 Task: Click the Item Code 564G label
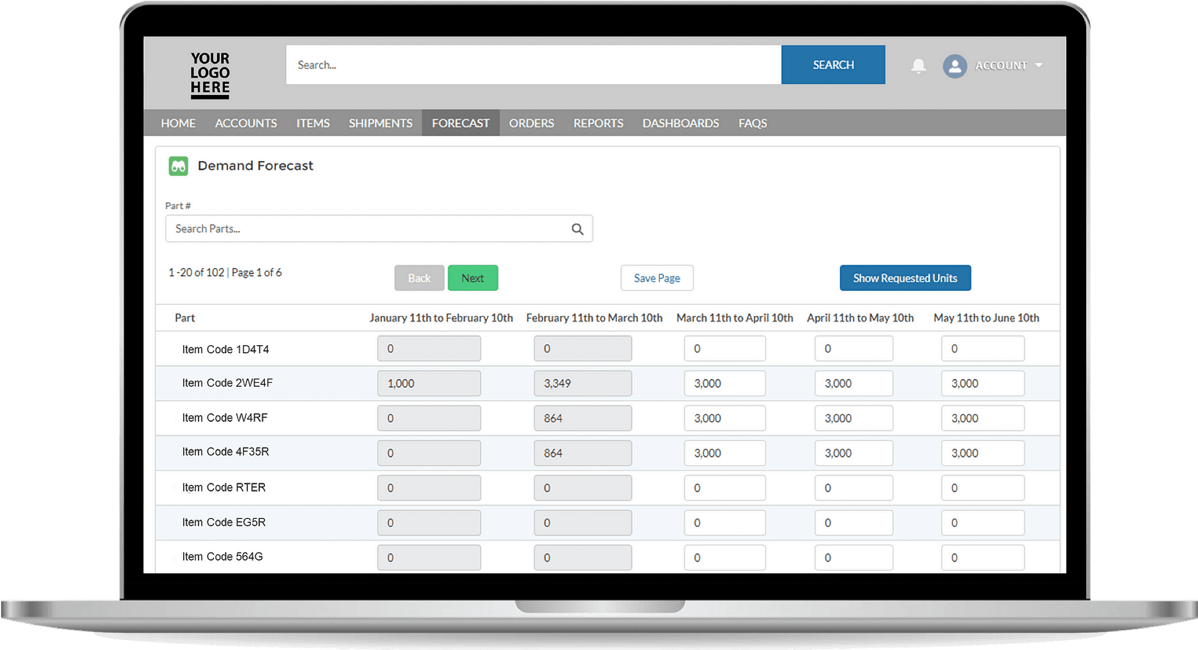222,557
